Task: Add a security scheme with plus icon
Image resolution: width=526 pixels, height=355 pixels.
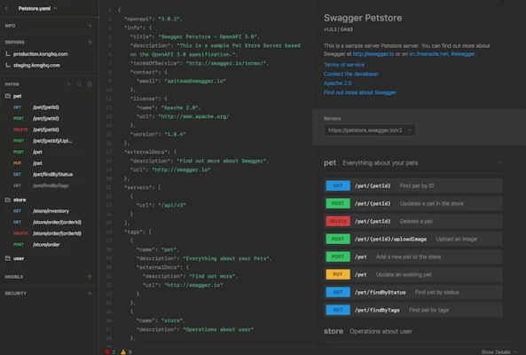Action: coord(90,293)
